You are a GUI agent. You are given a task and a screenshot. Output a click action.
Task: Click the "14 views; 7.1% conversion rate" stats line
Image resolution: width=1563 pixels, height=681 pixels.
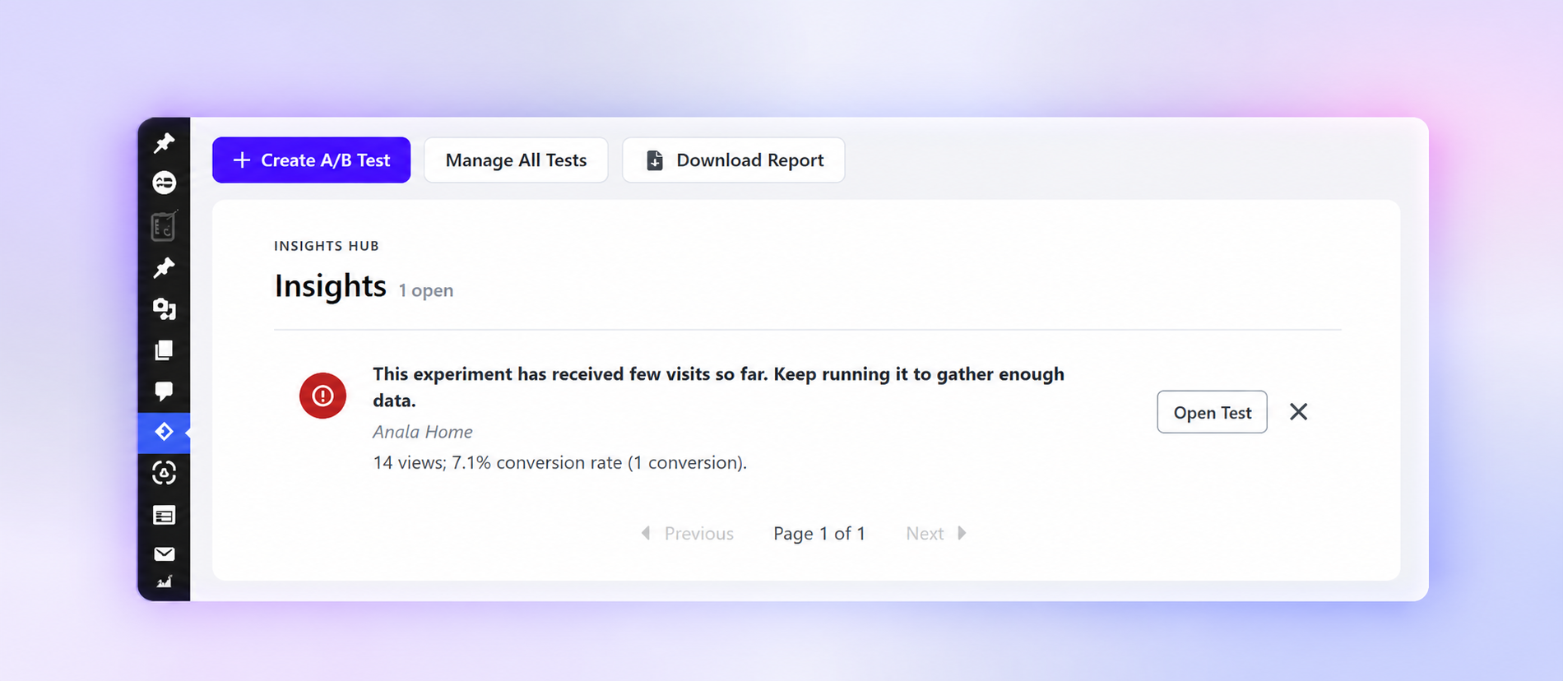559,462
